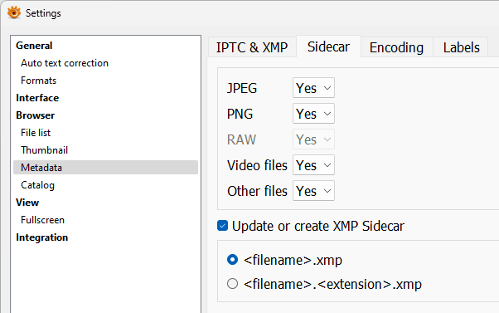
Task: Select General in settings tree
Action: (x=34, y=46)
